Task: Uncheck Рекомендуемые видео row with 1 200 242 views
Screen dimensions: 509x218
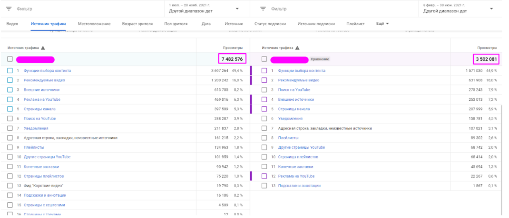Action: point(10,80)
